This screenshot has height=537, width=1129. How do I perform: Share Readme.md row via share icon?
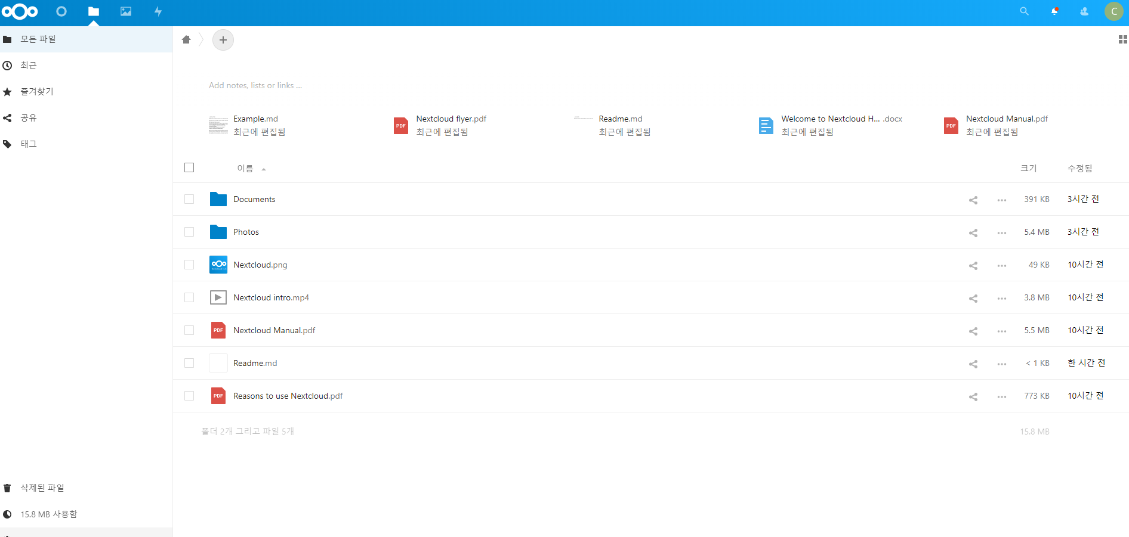coord(973,364)
